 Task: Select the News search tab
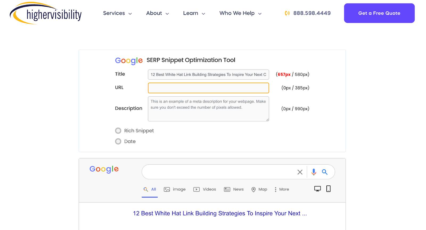pyautogui.click(x=234, y=189)
